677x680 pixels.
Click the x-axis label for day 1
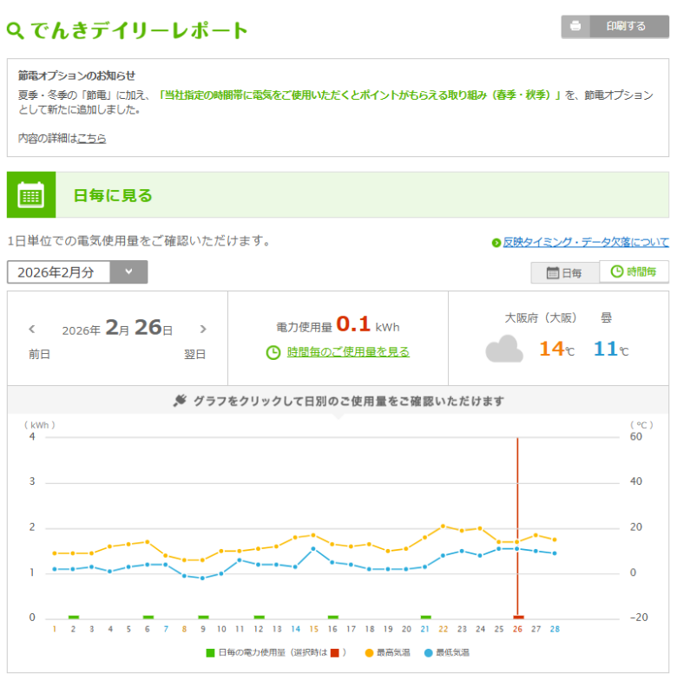click(54, 630)
